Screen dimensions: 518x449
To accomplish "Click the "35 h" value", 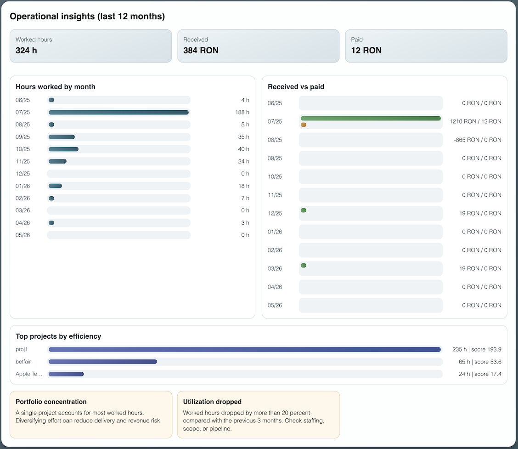I will tap(244, 137).
